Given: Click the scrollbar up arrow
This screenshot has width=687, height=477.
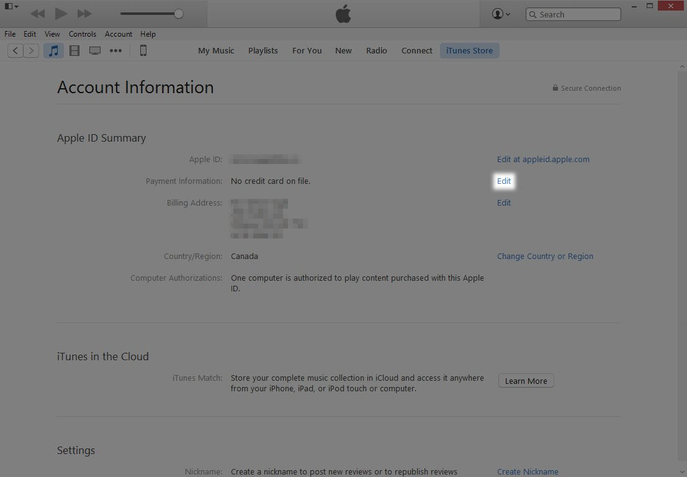Looking at the screenshot, I should (x=682, y=66).
